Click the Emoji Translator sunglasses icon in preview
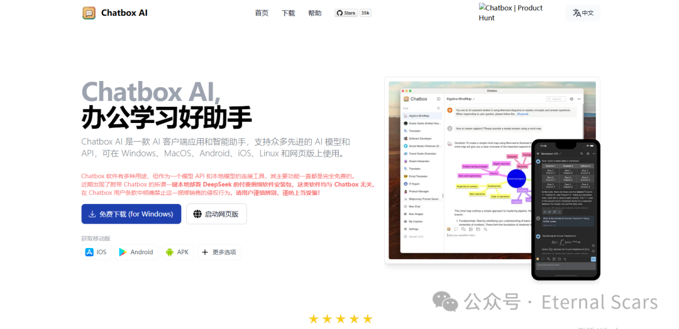This screenshot has width=679, height=329. (x=406, y=176)
